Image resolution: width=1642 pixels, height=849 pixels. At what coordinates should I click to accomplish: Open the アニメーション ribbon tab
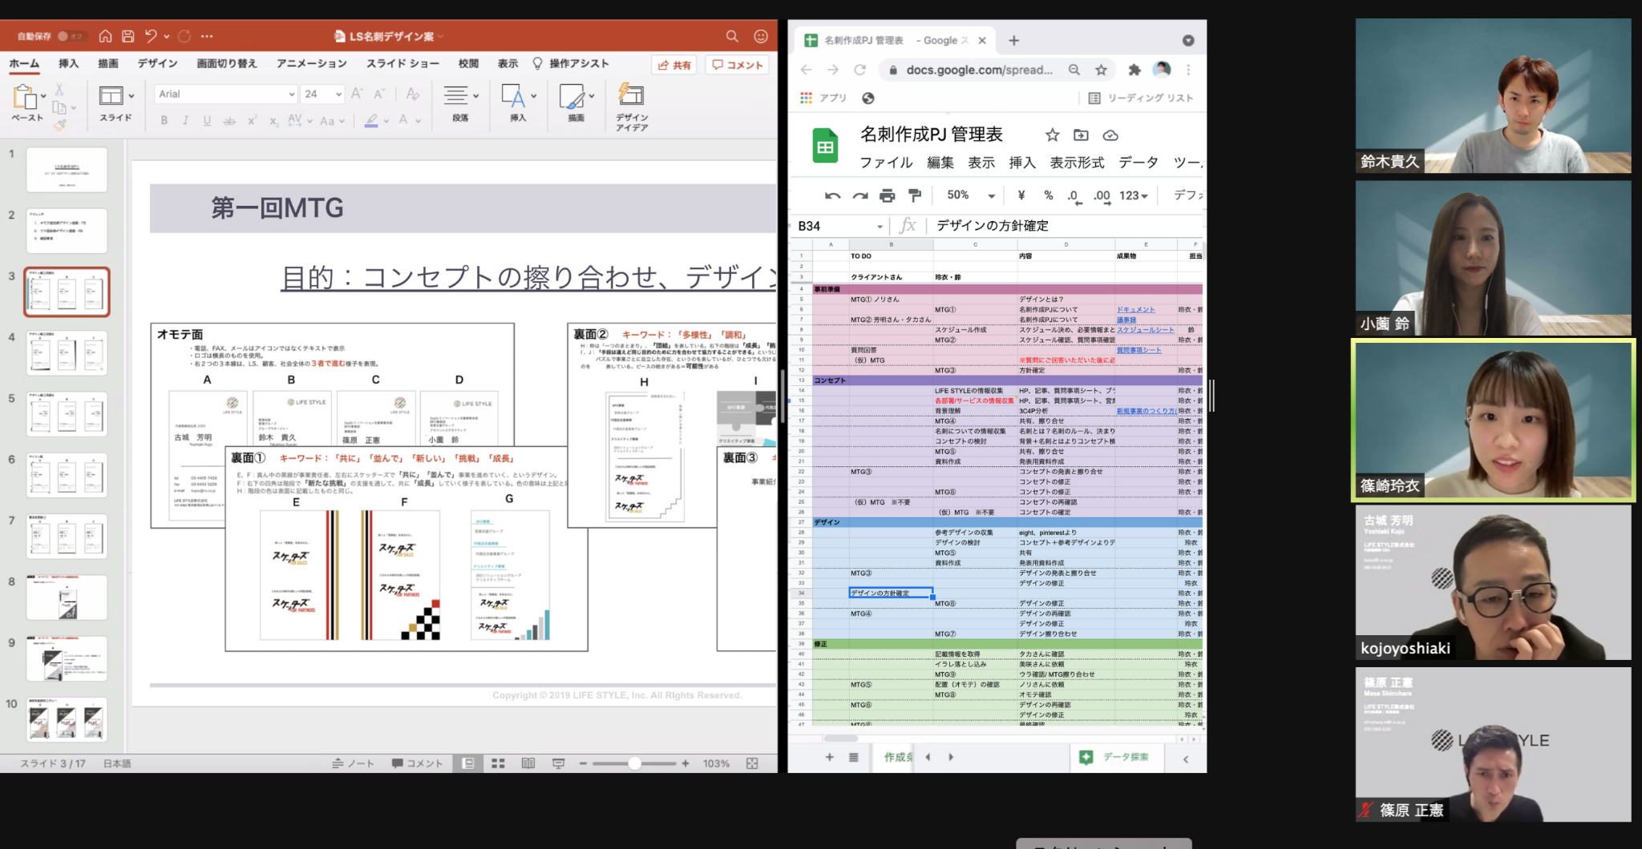pos(311,63)
